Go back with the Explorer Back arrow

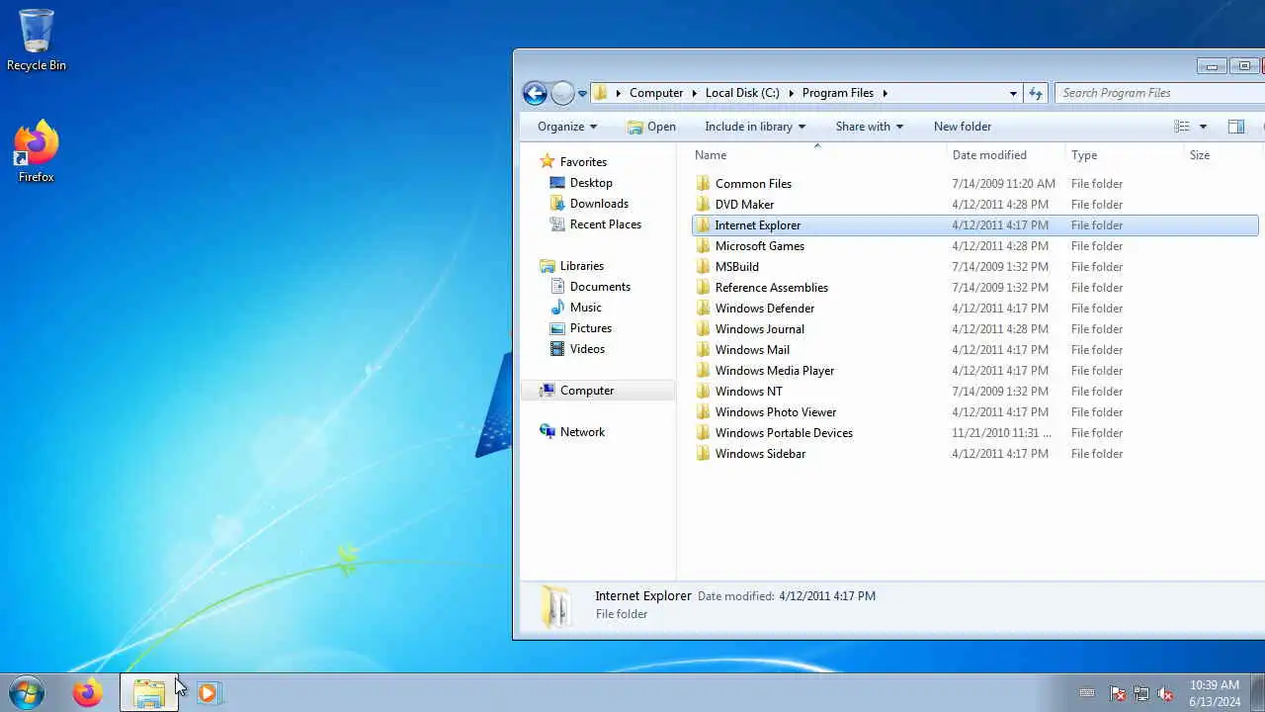click(535, 93)
